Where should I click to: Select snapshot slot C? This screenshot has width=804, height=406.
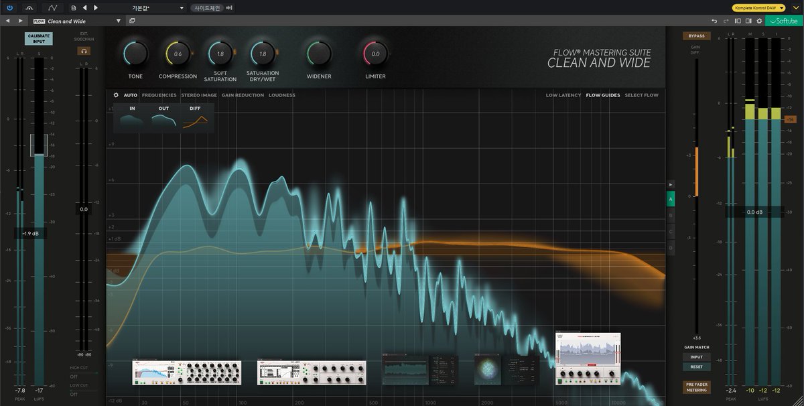671,231
